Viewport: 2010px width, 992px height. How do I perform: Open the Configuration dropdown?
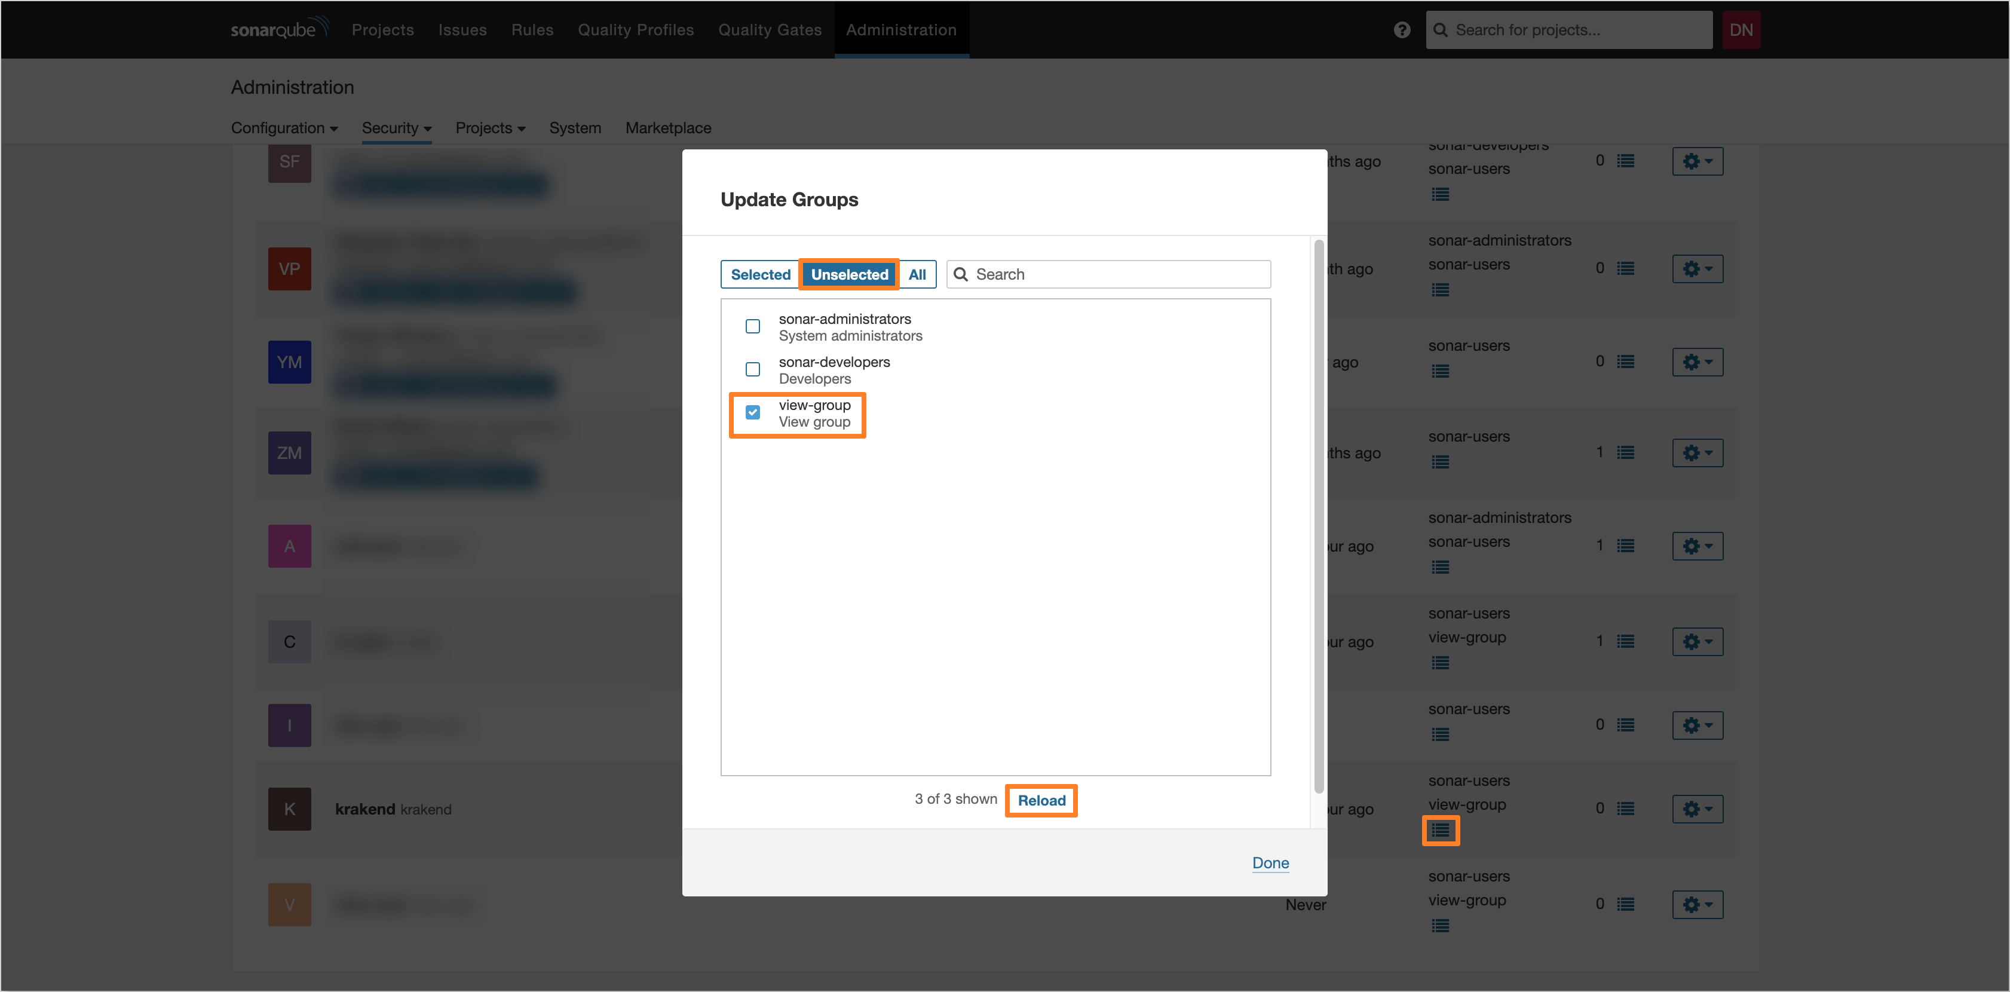point(284,127)
